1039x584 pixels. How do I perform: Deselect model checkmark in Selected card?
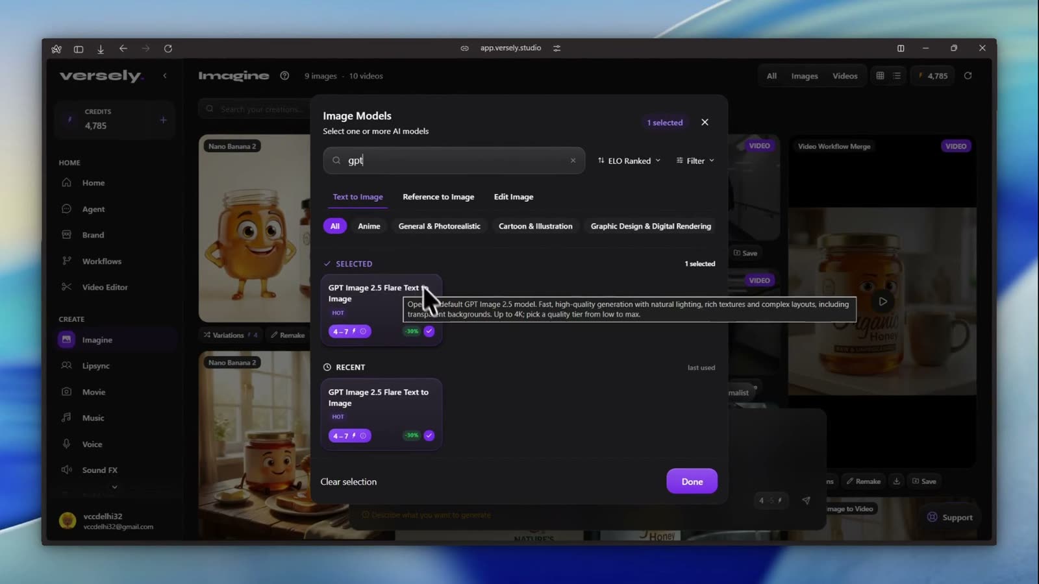[429, 331]
